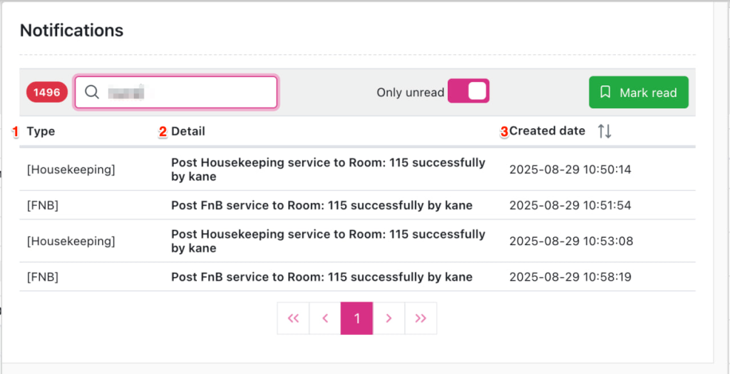Select the FNB notification from 10:58:19
730x374 pixels.
322,276
